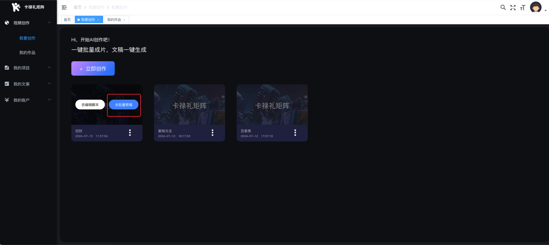Open more options for 百香果 project
549x245 pixels.
pos(295,133)
